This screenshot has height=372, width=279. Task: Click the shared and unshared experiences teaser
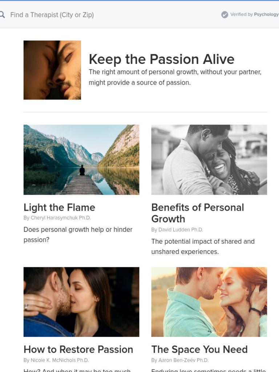(203, 247)
